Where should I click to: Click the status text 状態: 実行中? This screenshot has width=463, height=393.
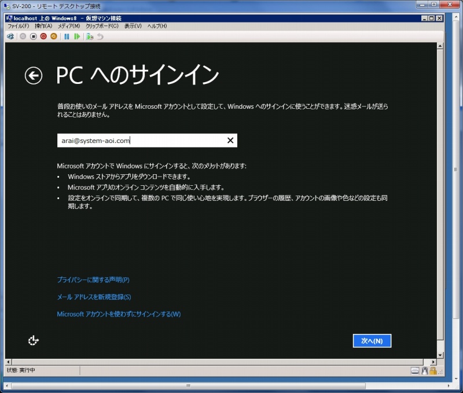[21, 370]
